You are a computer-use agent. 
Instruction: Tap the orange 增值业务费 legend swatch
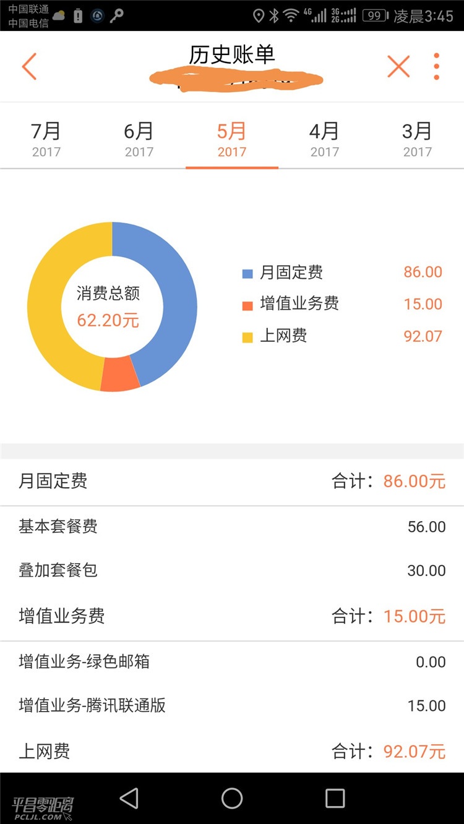[x=247, y=305]
